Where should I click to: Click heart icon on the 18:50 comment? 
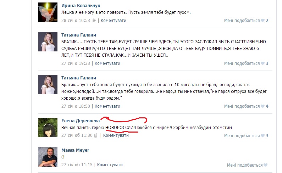tap(262, 106)
